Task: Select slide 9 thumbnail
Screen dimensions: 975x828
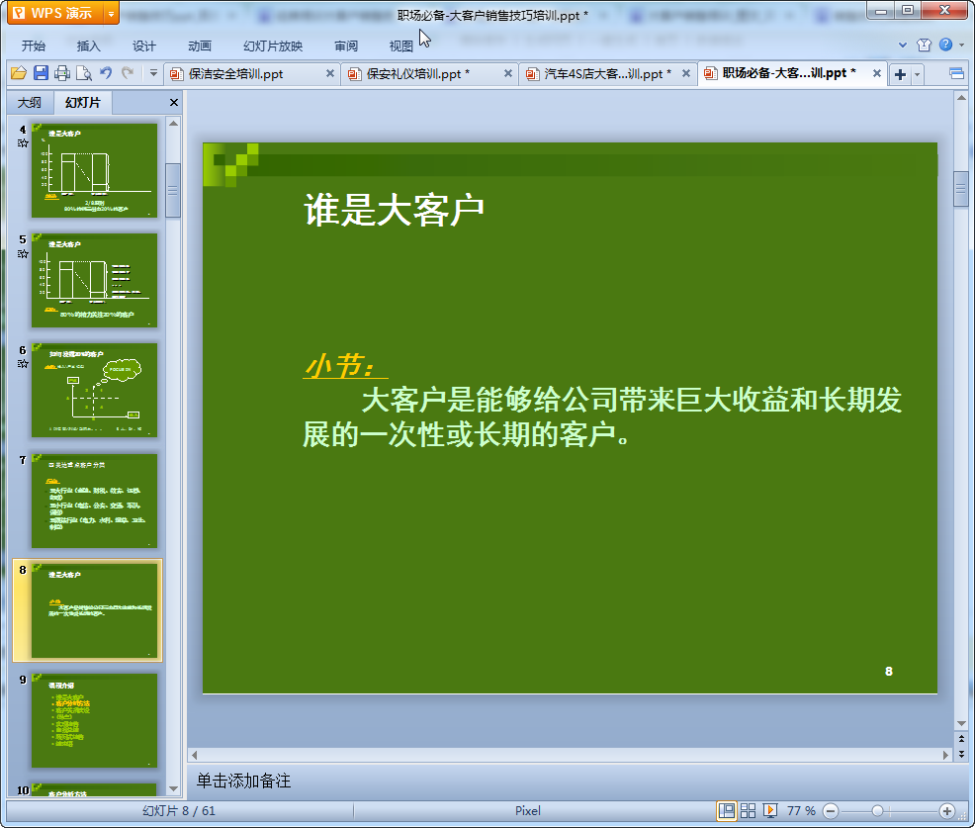Action: pos(94,720)
